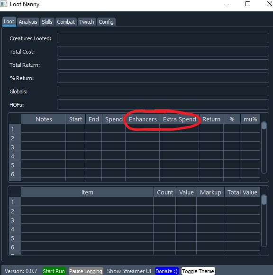Click the Globals field
The width and height of the screenshot is (273, 275).
click(163, 91)
